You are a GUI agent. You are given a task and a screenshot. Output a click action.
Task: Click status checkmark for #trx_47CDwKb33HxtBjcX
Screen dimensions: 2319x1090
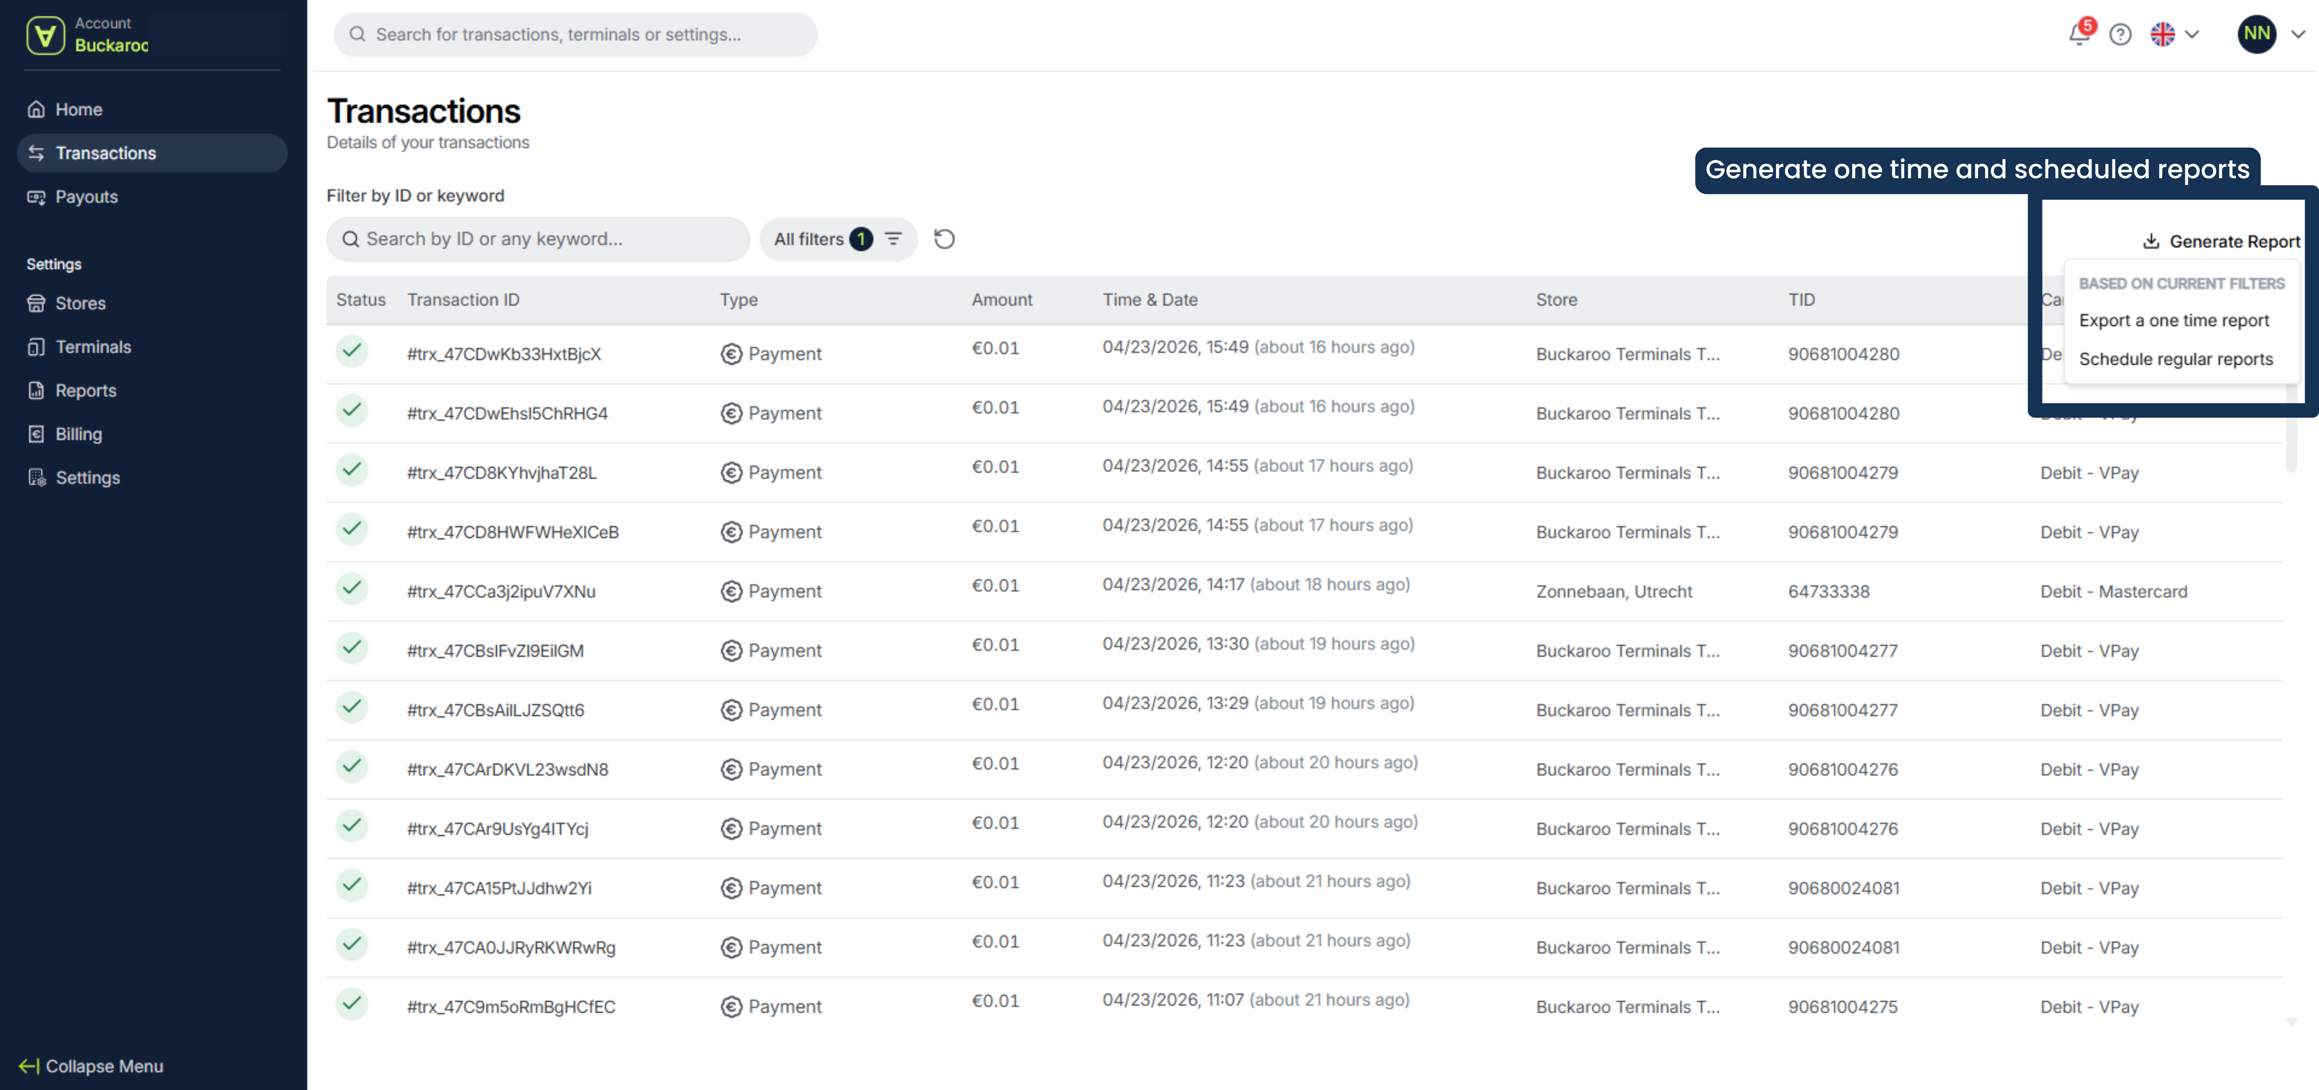(x=352, y=350)
